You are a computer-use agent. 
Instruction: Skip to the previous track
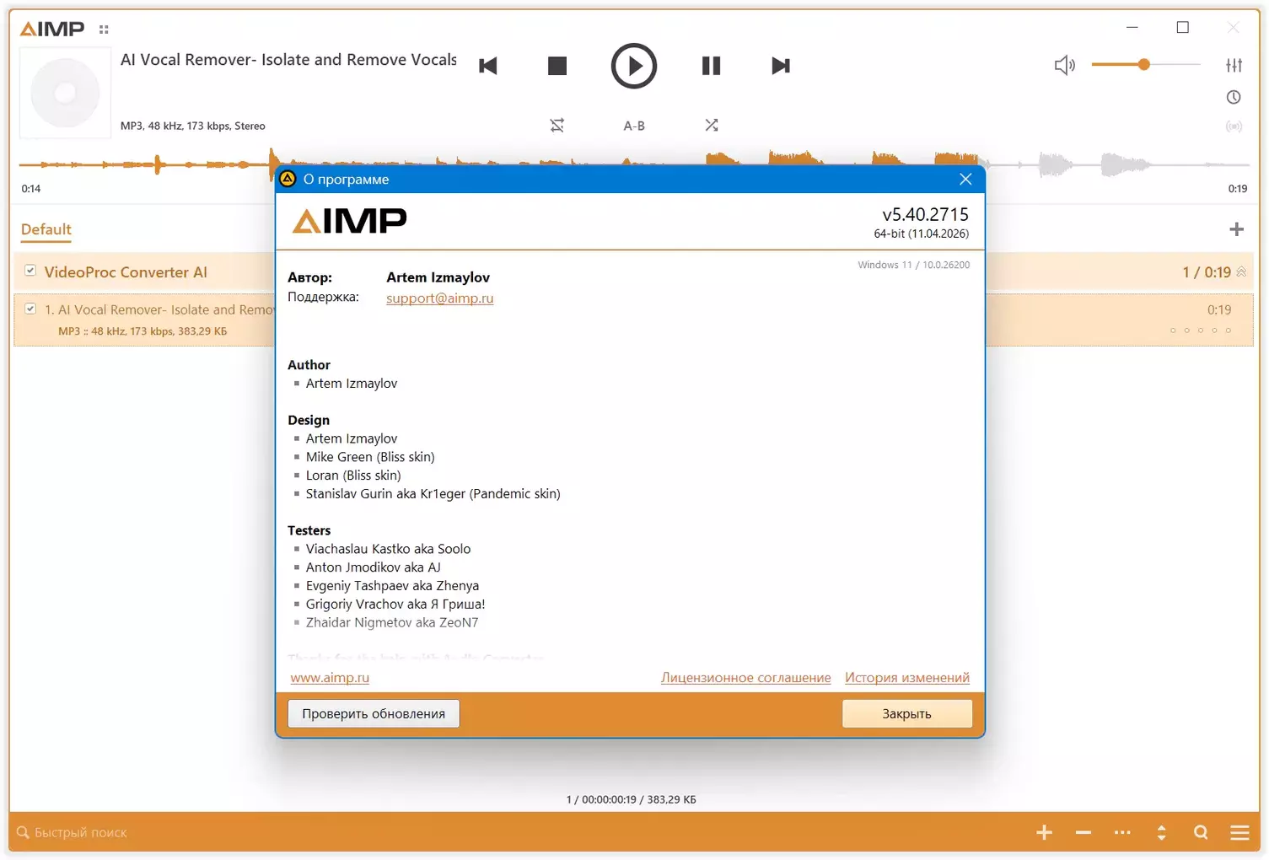point(488,66)
